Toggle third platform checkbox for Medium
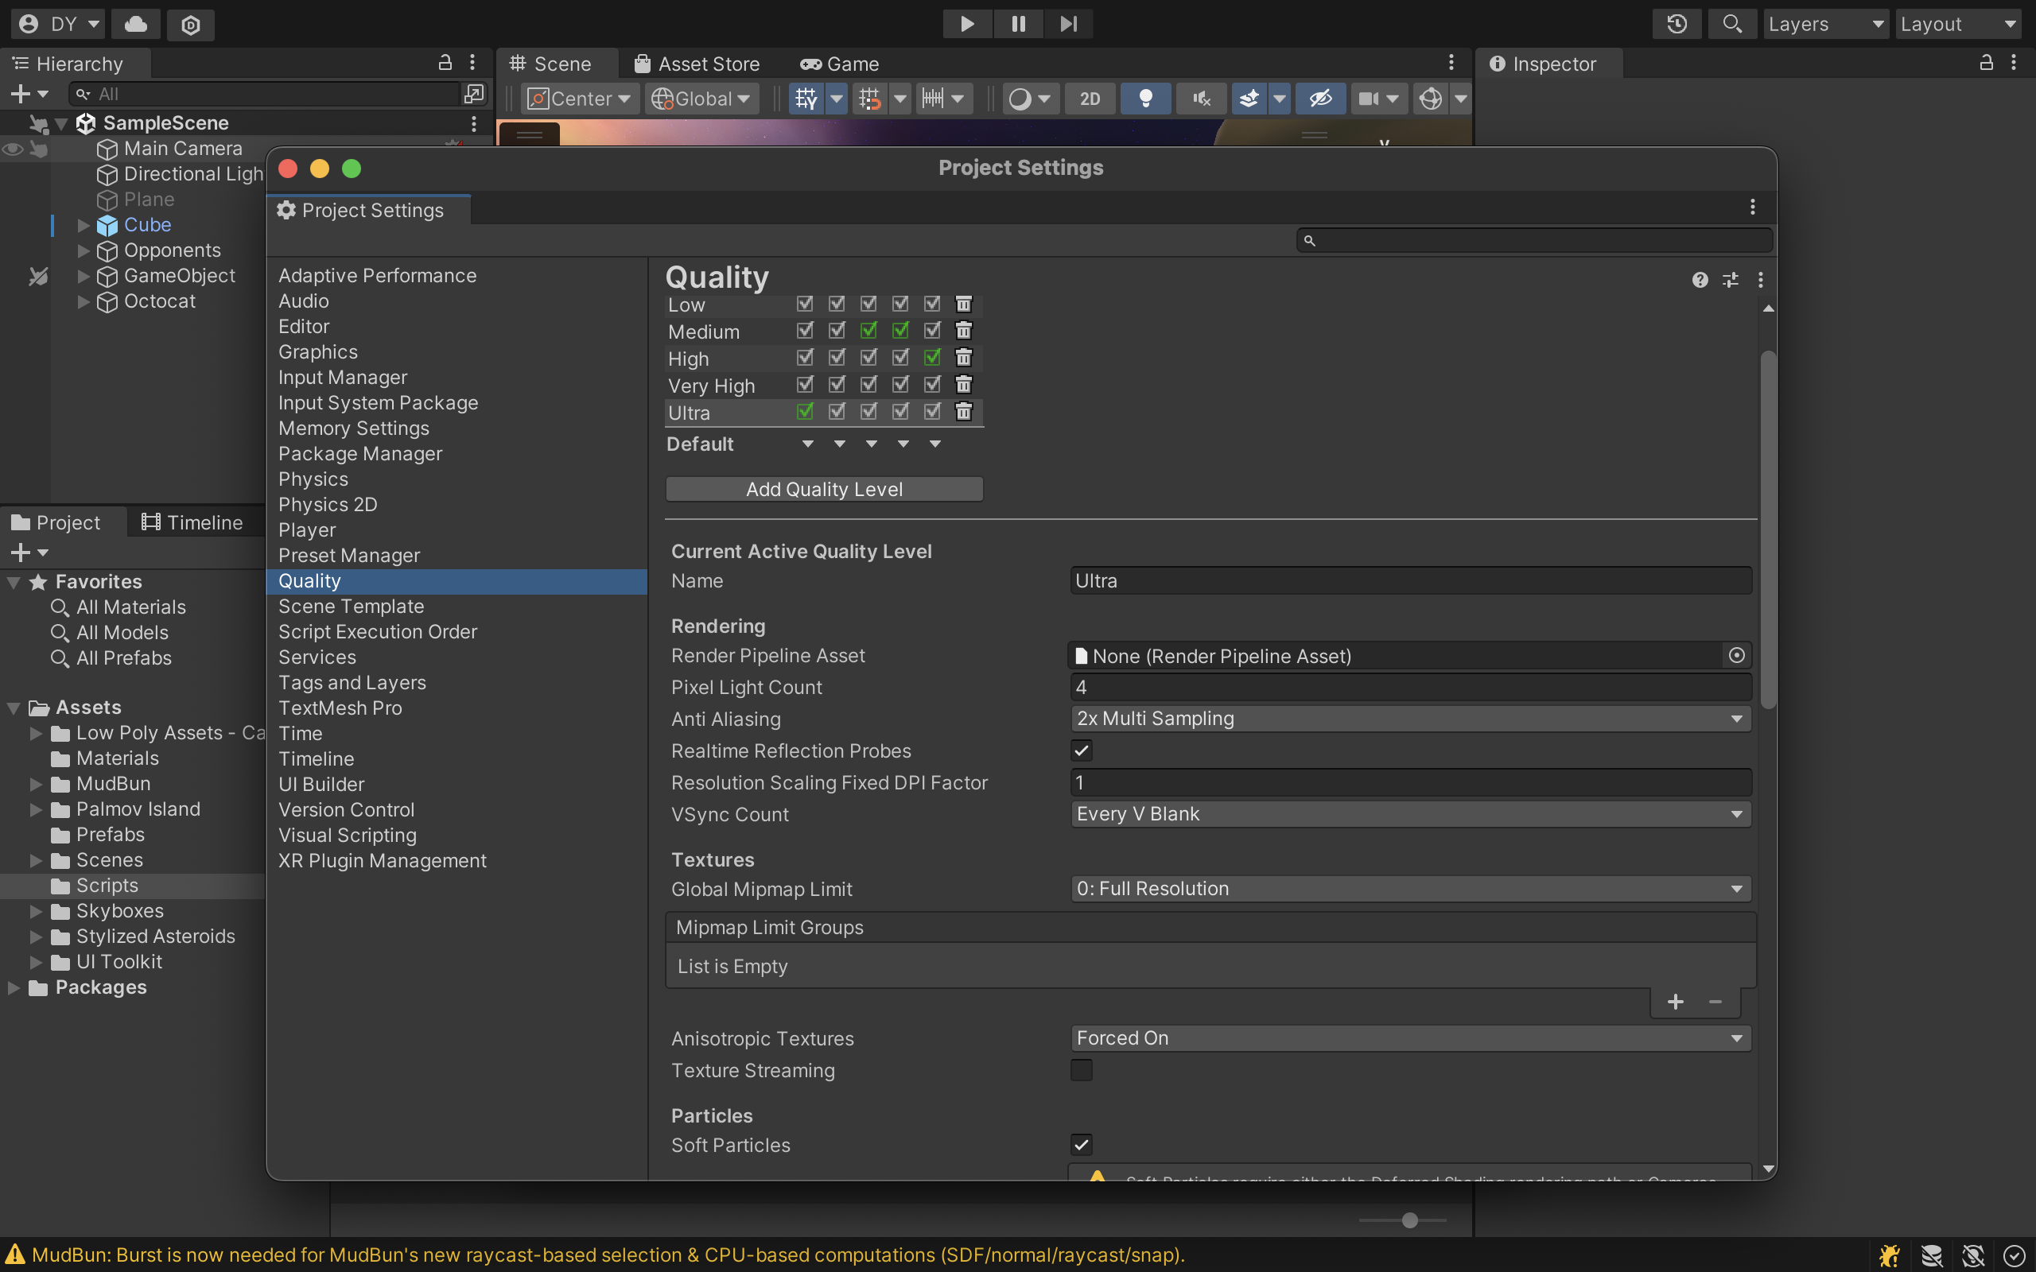This screenshot has height=1272, width=2036. click(x=868, y=331)
